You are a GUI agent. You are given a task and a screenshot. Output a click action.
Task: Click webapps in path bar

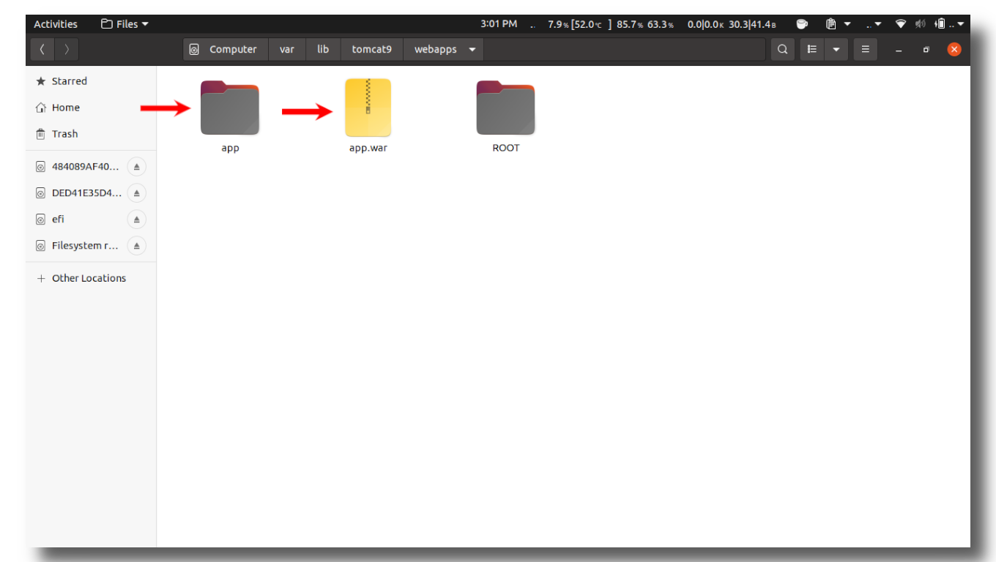(x=436, y=49)
